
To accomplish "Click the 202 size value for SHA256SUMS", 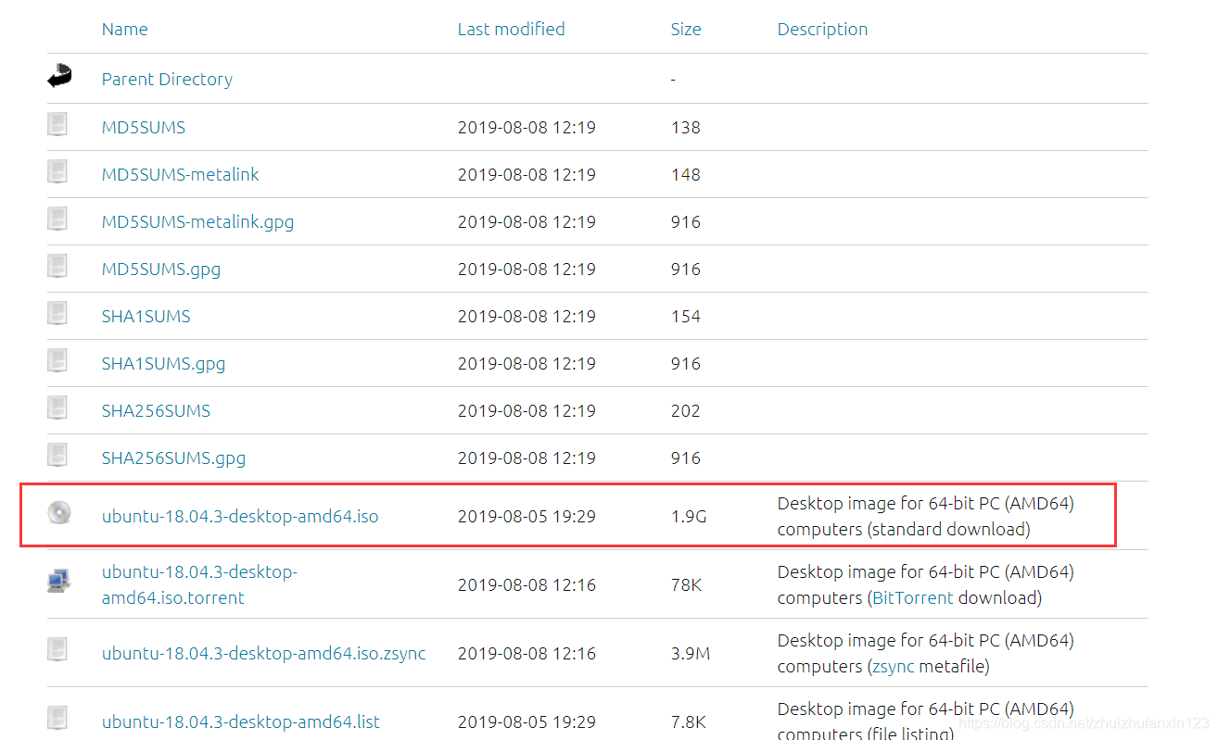I will coord(686,411).
